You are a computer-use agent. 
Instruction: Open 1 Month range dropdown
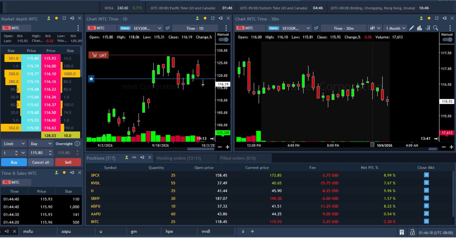[x=395, y=28]
